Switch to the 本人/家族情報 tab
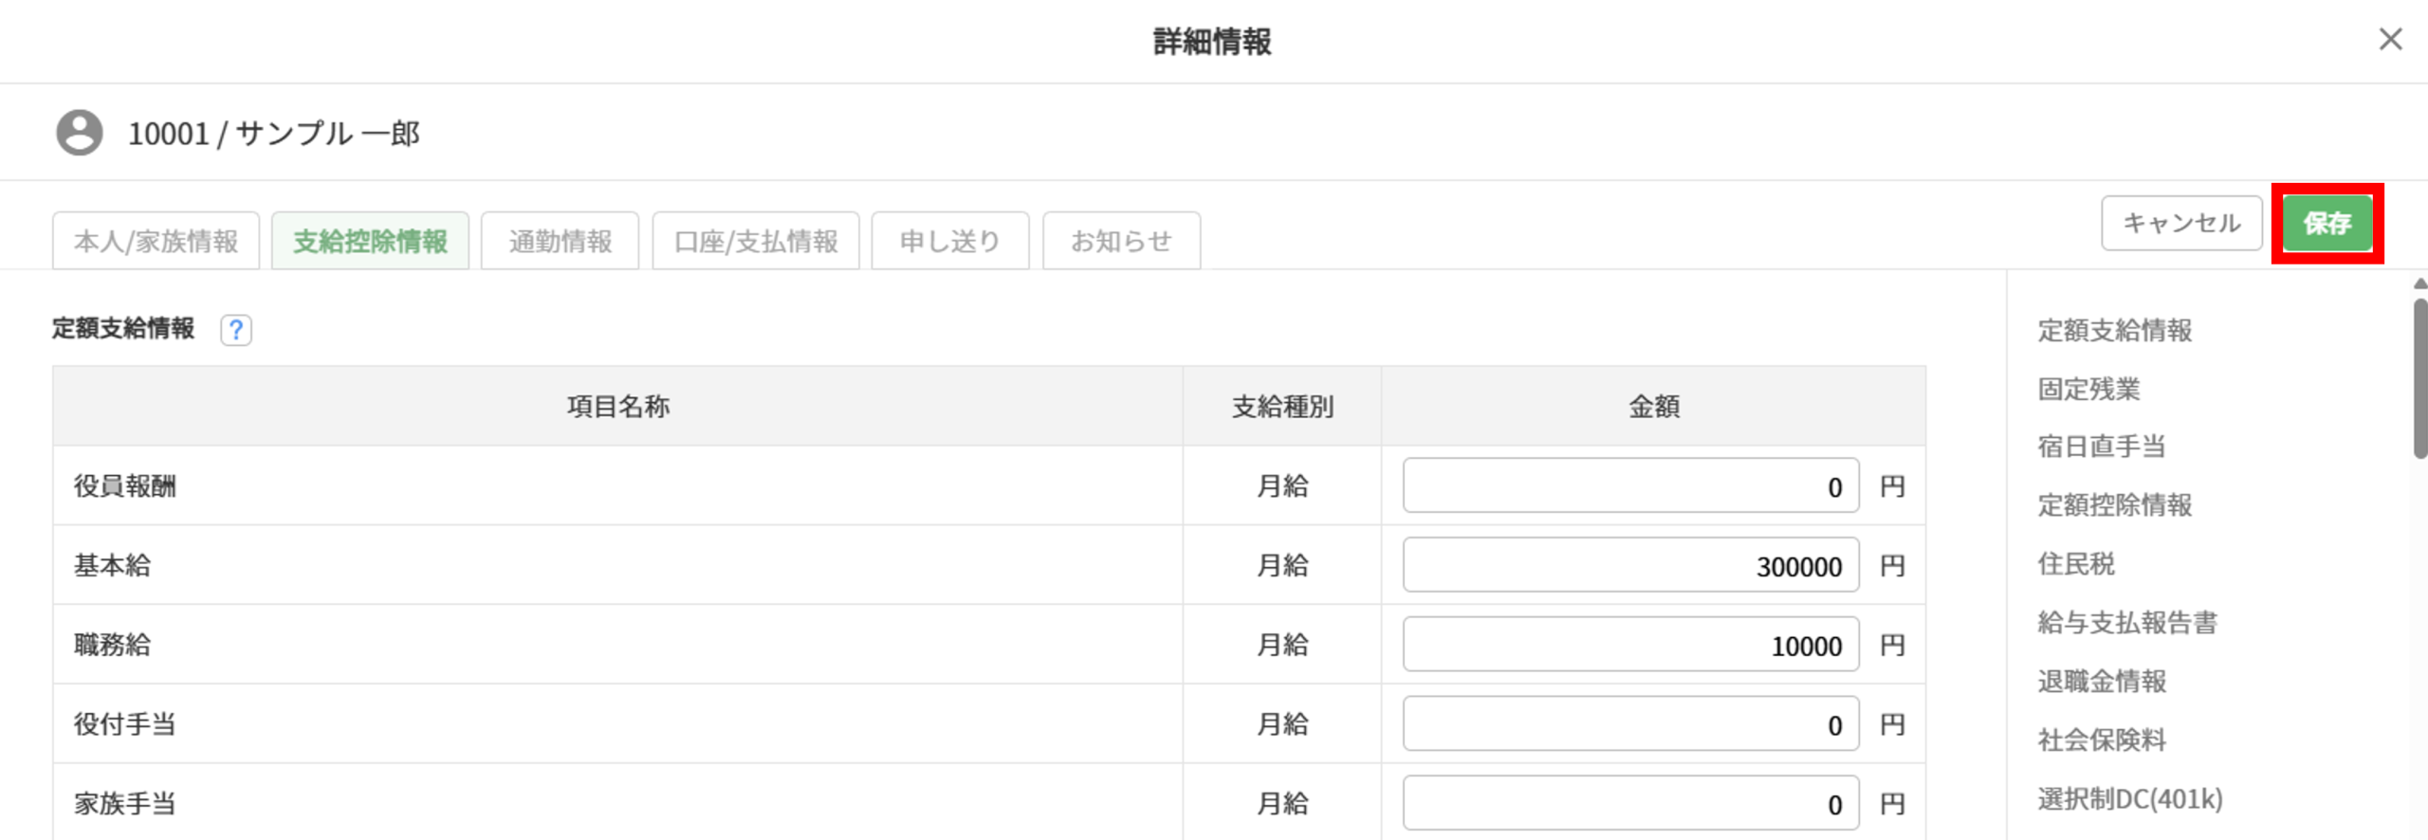This screenshot has height=840, width=2428. pyautogui.click(x=156, y=242)
